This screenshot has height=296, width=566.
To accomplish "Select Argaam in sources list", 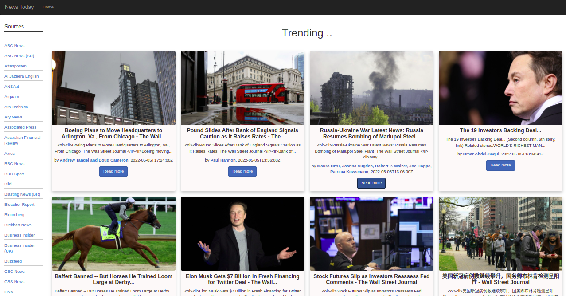I will tap(12, 97).
